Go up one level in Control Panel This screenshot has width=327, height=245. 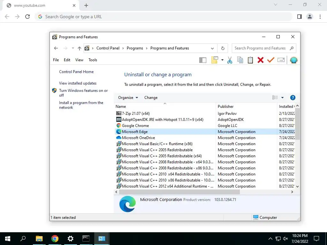[x=80, y=48]
